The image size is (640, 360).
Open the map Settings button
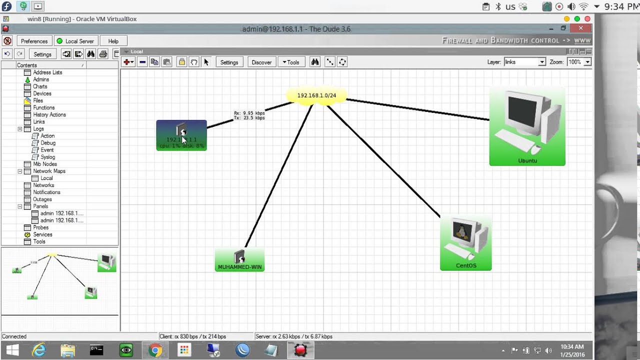tap(229, 62)
